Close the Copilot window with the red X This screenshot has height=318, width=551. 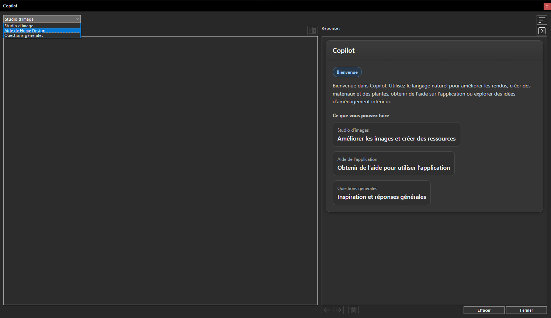click(x=547, y=6)
